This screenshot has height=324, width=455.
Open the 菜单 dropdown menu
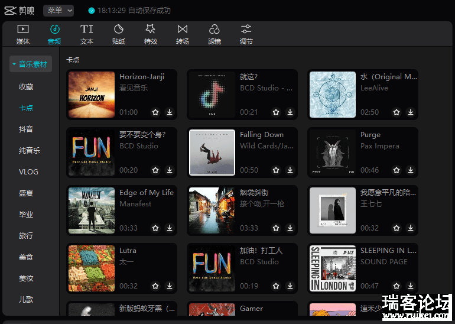[x=58, y=11]
